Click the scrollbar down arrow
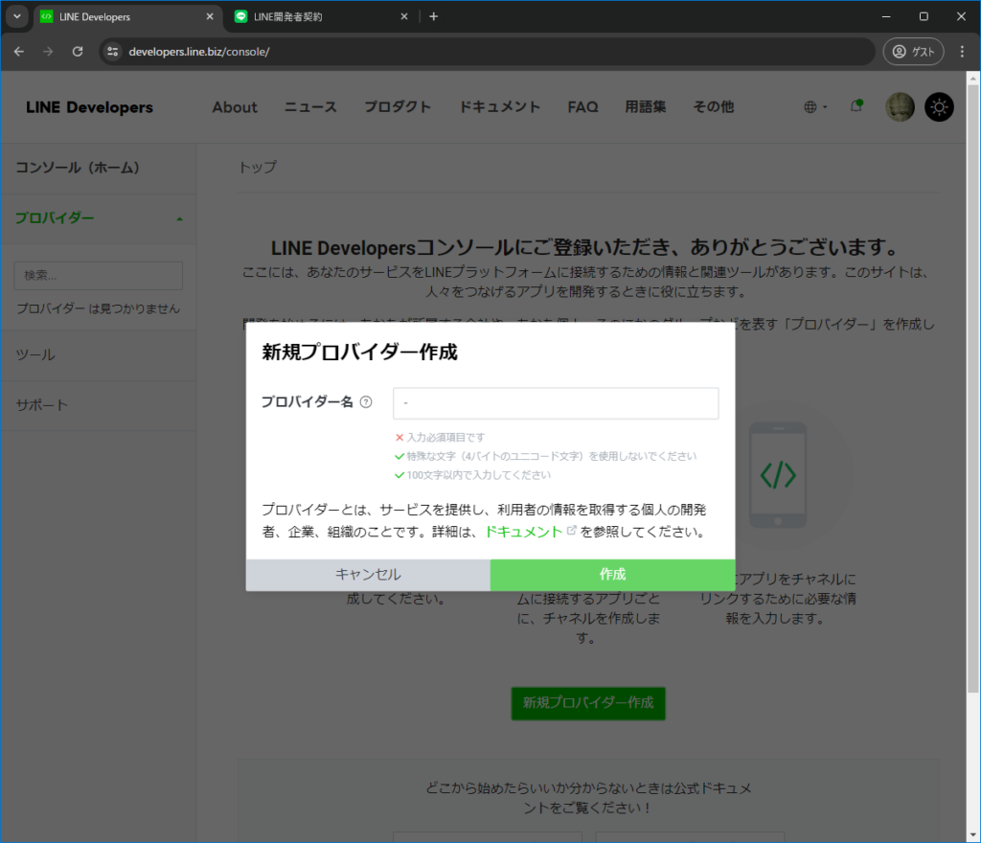981x843 pixels. click(x=973, y=835)
